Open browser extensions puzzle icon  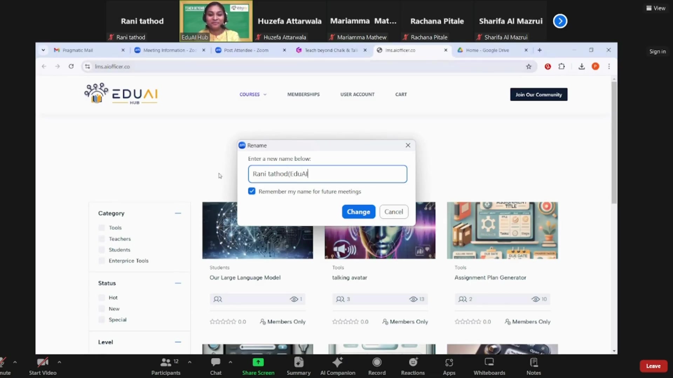(x=562, y=66)
